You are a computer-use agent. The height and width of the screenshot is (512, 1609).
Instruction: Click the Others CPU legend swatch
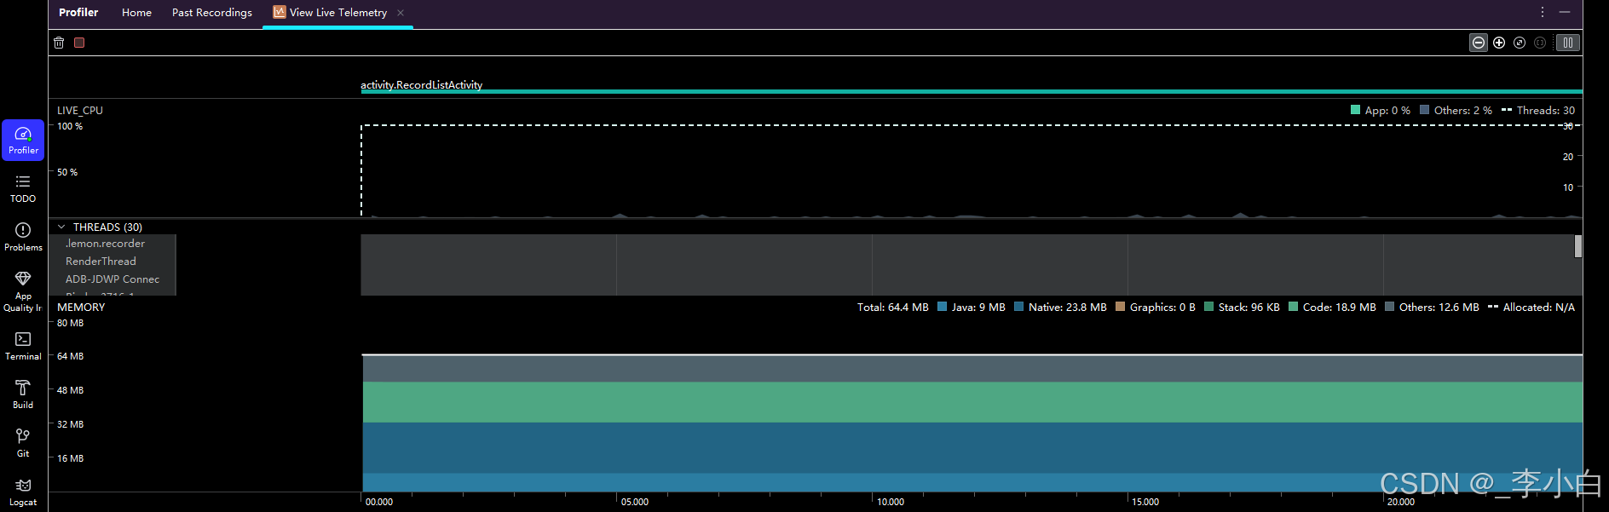(x=1424, y=110)
